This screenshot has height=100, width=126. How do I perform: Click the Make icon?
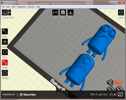coord(63,12)
